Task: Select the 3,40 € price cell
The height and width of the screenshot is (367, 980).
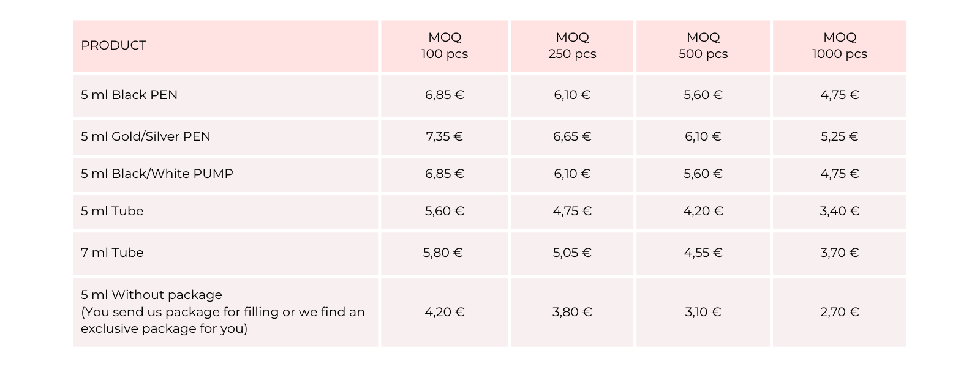Action: (840, 211)
